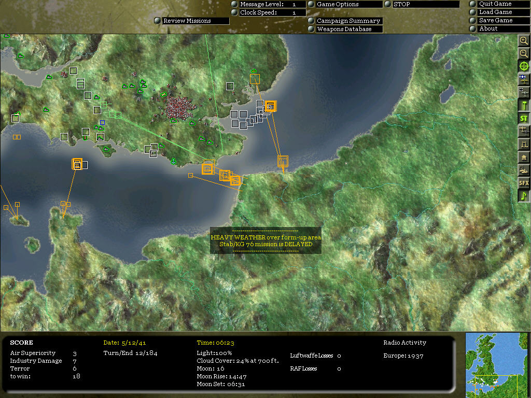Image resolution: width=531 pixels, height=398 pixels.
Task: Click the Date: 5/12/41 text
Action: pyautogui.click(x=124, y=343)
